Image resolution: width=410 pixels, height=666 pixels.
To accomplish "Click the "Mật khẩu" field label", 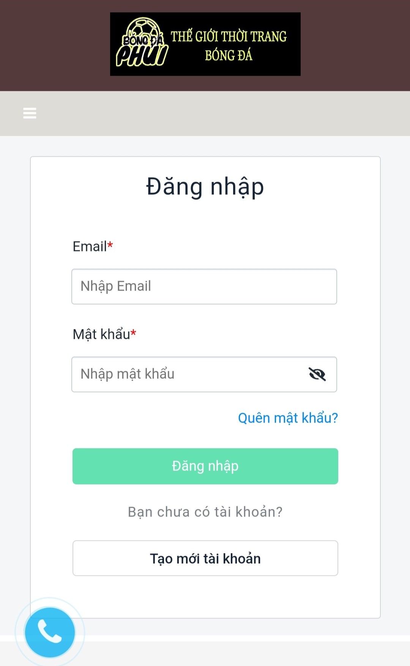I will click(x=101, y=334).
